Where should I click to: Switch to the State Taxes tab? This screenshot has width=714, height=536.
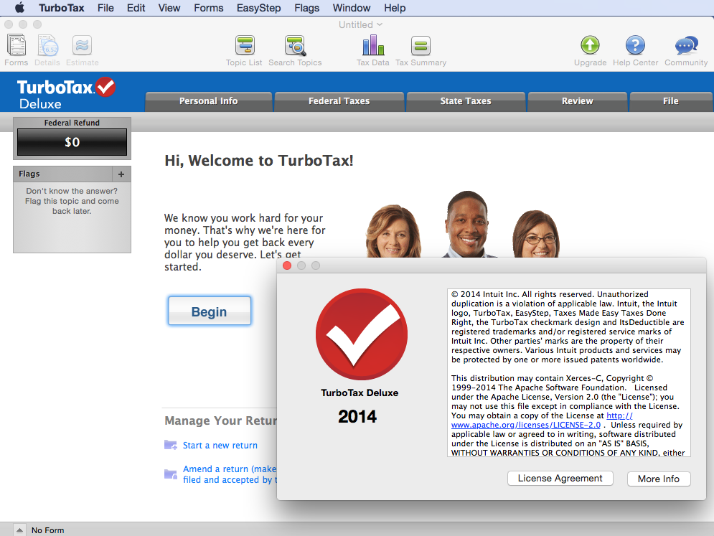(x=466, y=102)
